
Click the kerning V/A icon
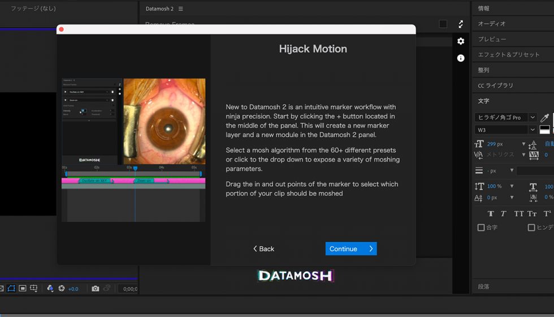click(478, 155)
